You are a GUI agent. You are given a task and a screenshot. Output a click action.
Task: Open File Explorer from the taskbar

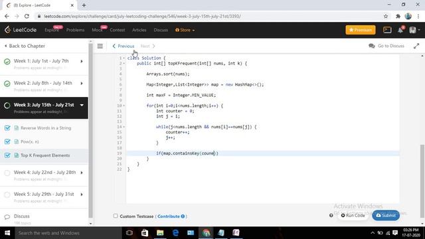160,233
